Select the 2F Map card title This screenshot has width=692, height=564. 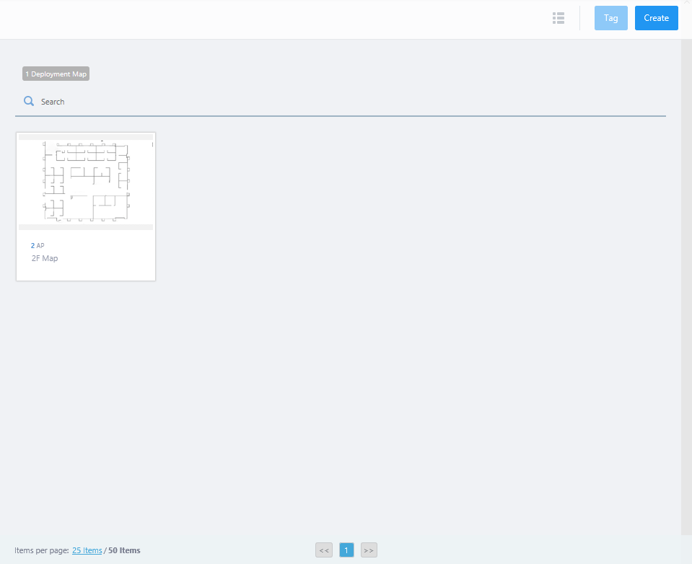pos(45,258)
